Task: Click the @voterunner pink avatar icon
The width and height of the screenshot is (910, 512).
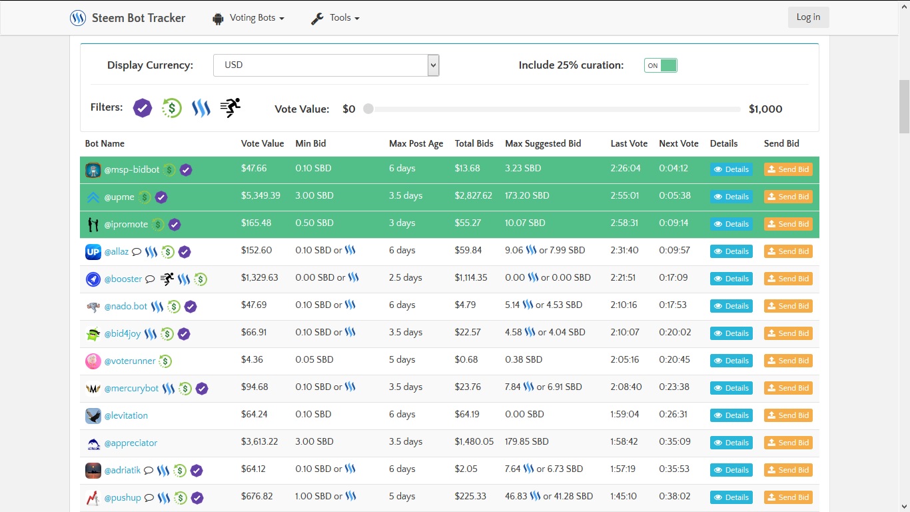Action: click(x=93, y=361)
